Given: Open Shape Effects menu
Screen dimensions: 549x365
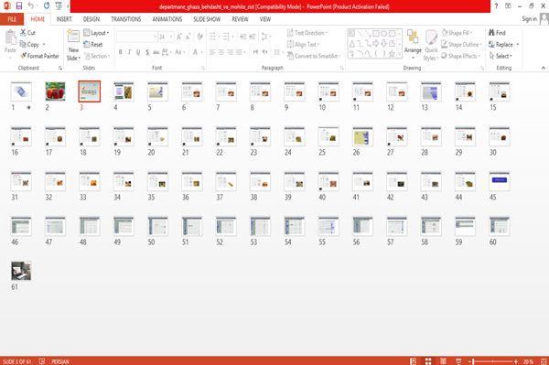Looking at the screenshot, I should pos(461,56).
